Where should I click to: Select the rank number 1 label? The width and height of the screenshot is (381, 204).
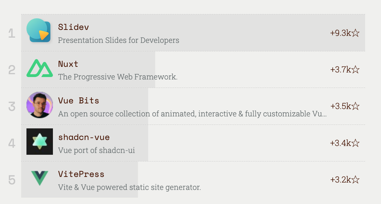(12, 33)
